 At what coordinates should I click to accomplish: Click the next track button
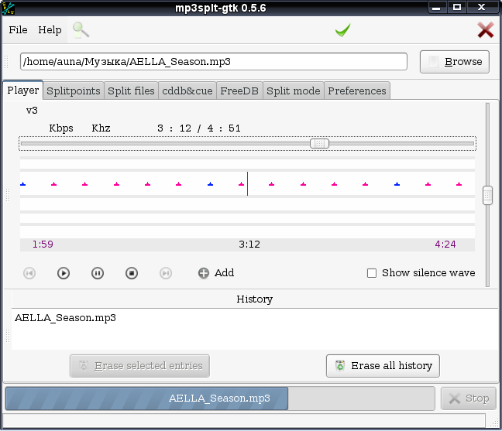click(x=166, y=273)
